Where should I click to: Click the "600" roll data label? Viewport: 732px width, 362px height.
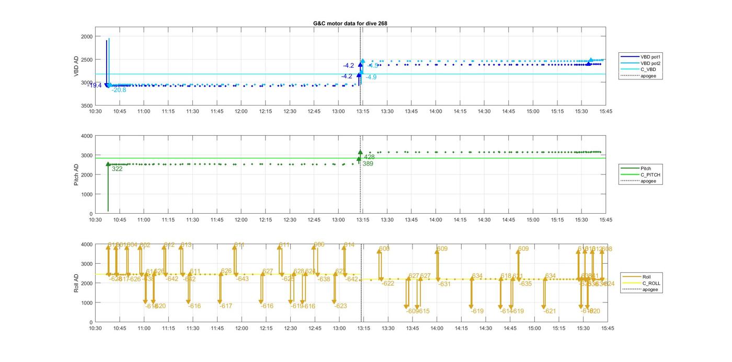click(384, 249)
